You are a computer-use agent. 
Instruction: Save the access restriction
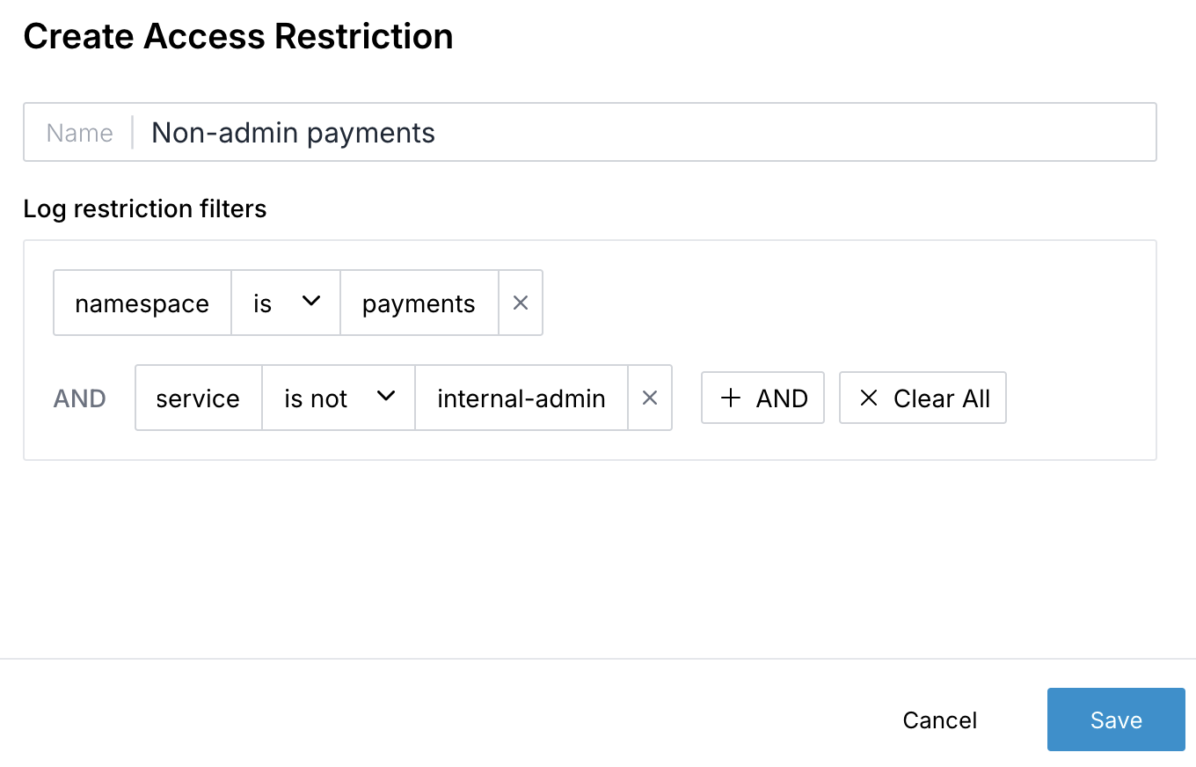[x=1115, y=720]
